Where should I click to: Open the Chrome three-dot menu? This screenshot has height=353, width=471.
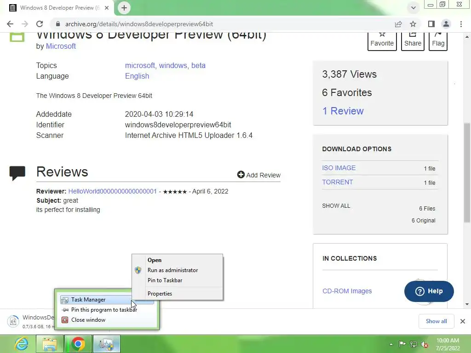pos(461,24)
